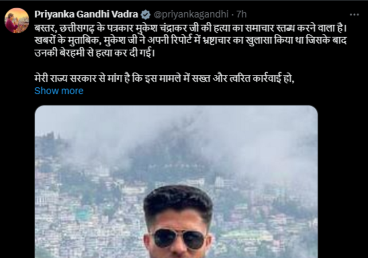Click the foggy sky in the photo
Screen dimensions: 368x258
[176, 122]
